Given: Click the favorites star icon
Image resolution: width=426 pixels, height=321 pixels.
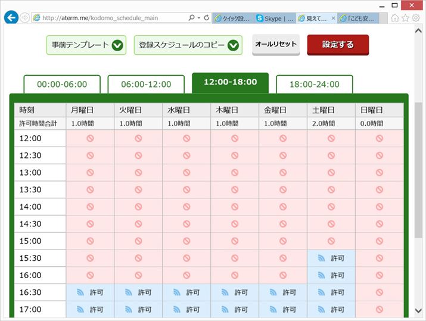Looking at the screenshot, I should click(405, 18).
